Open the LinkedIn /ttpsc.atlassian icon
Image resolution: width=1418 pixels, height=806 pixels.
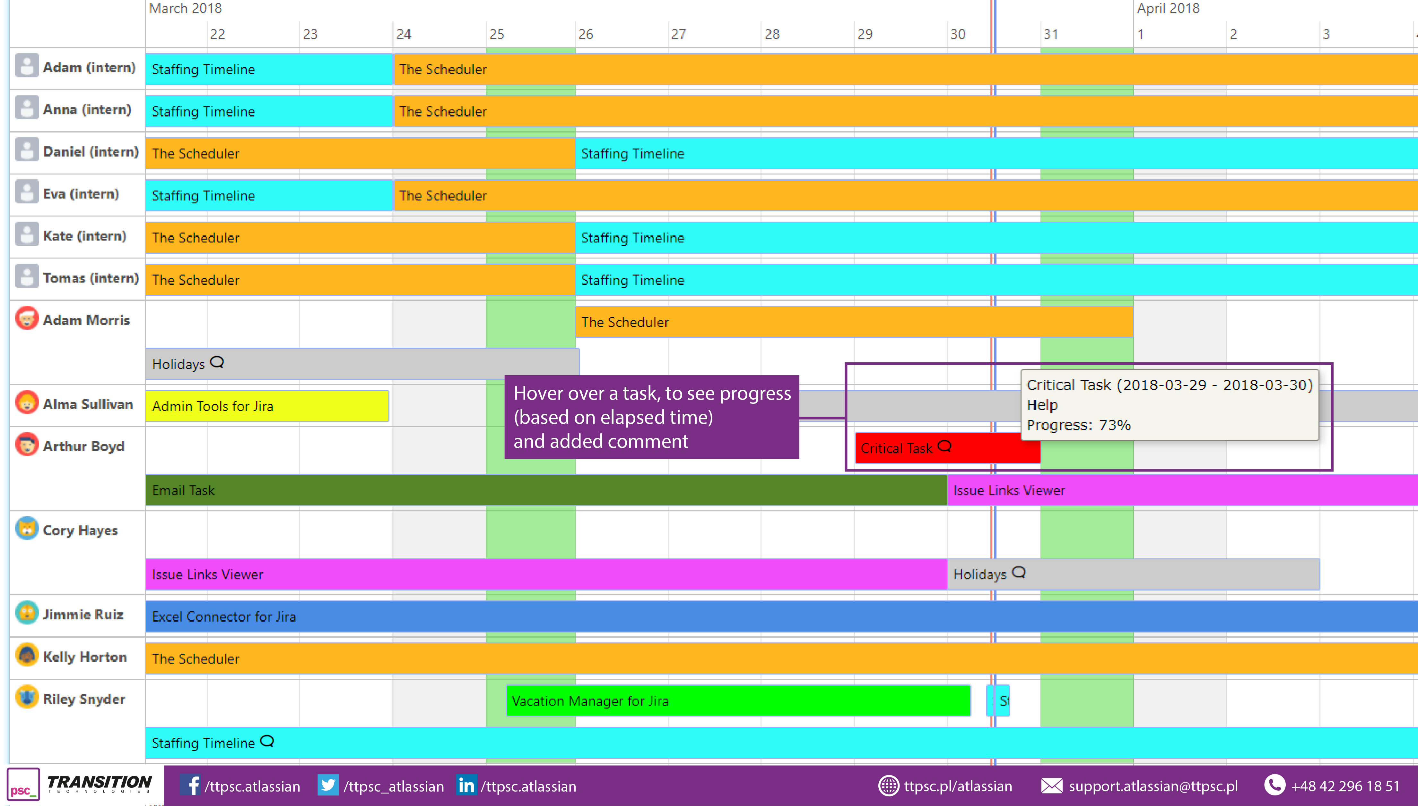466,785
